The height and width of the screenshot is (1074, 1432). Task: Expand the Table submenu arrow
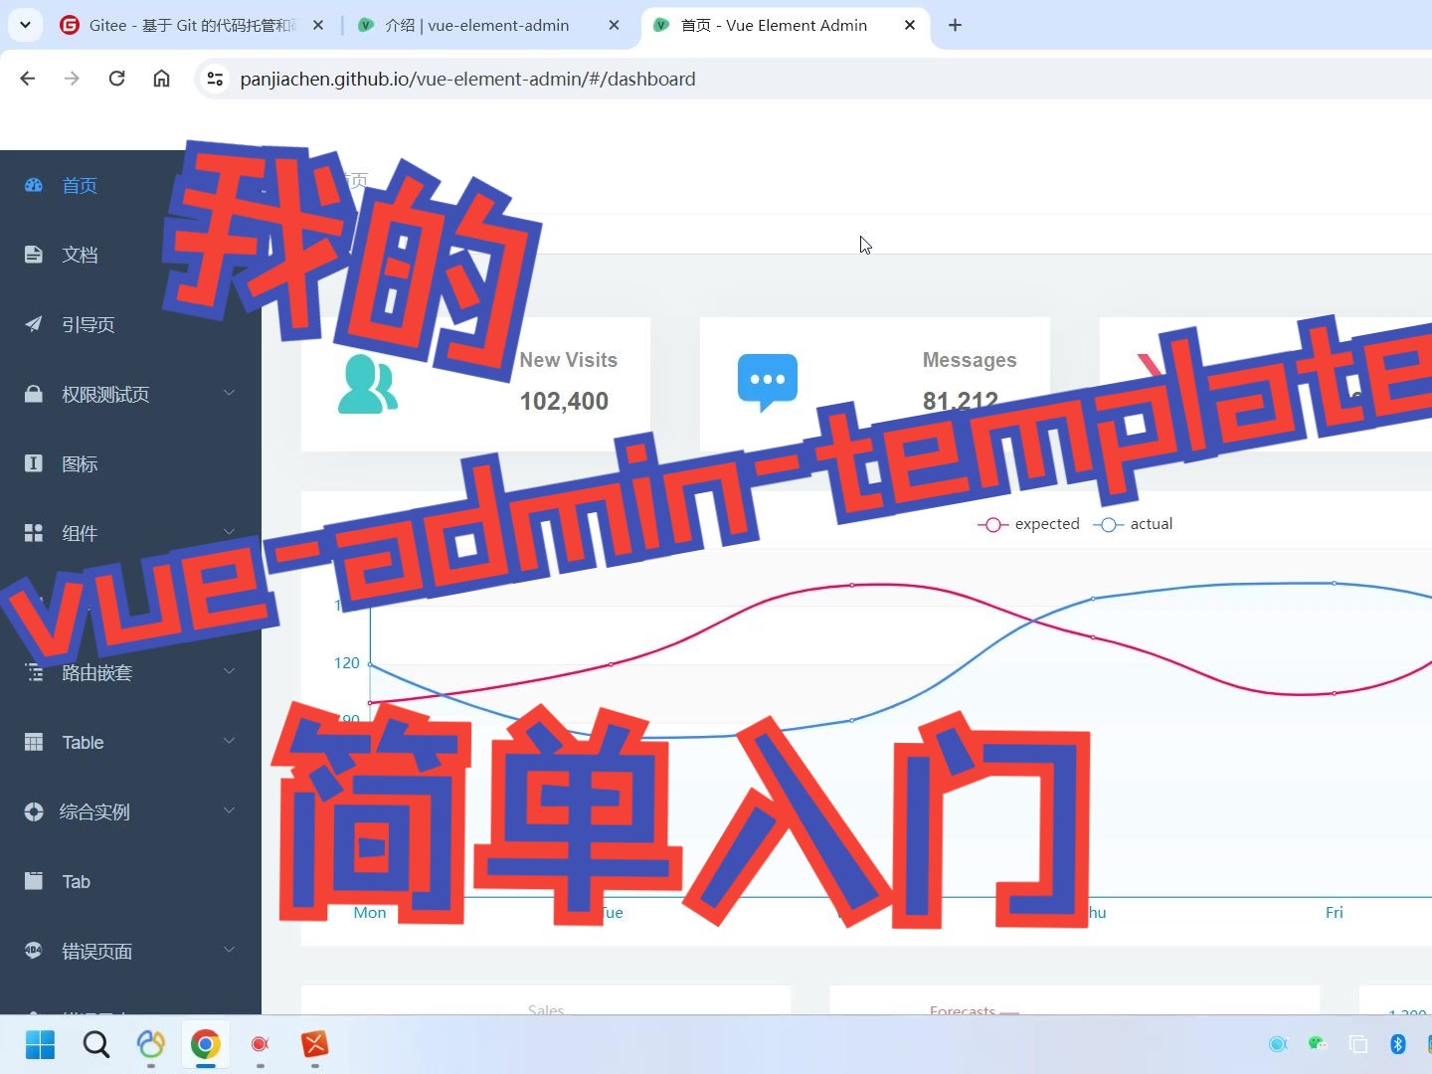pyautogui.click(x=229, y=742)
